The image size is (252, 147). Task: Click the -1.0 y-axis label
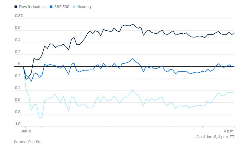pos(17,124)
